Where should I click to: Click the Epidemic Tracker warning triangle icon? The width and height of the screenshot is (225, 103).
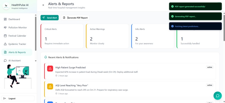(5, 44)
